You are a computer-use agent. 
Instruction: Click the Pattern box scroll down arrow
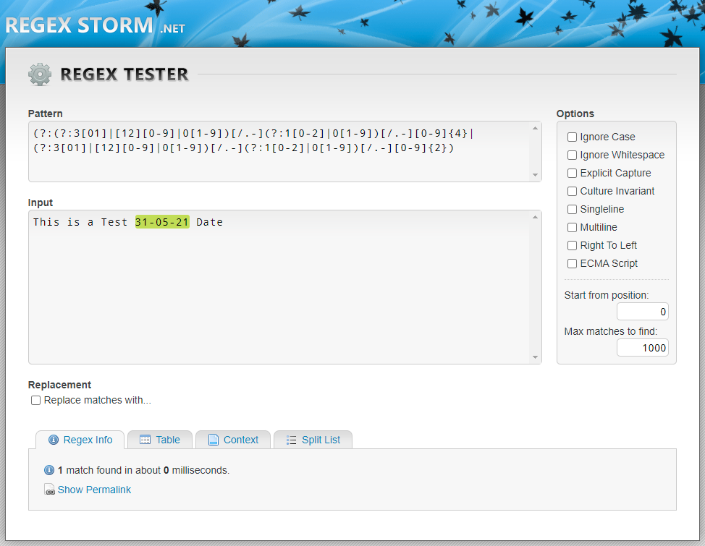535,175
